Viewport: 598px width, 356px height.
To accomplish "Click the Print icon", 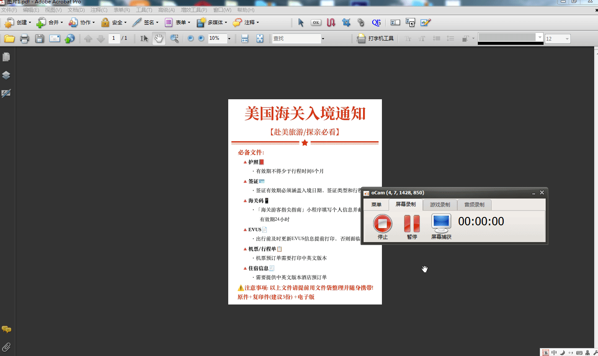I will pyautogui.click(x=24, y=39).
